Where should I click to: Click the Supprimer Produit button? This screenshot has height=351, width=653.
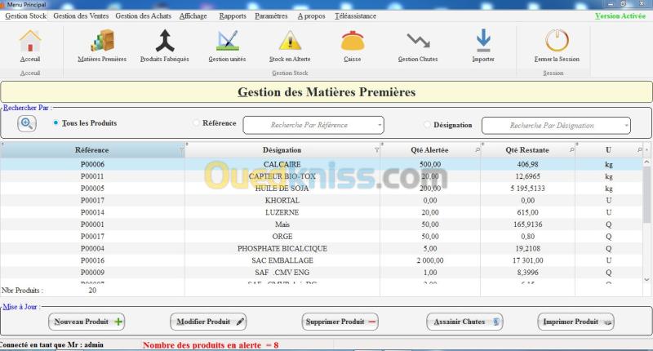click(x=340, y=322)
